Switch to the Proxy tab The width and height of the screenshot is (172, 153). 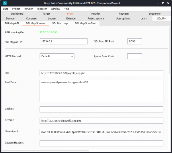(x=70, y=14)
